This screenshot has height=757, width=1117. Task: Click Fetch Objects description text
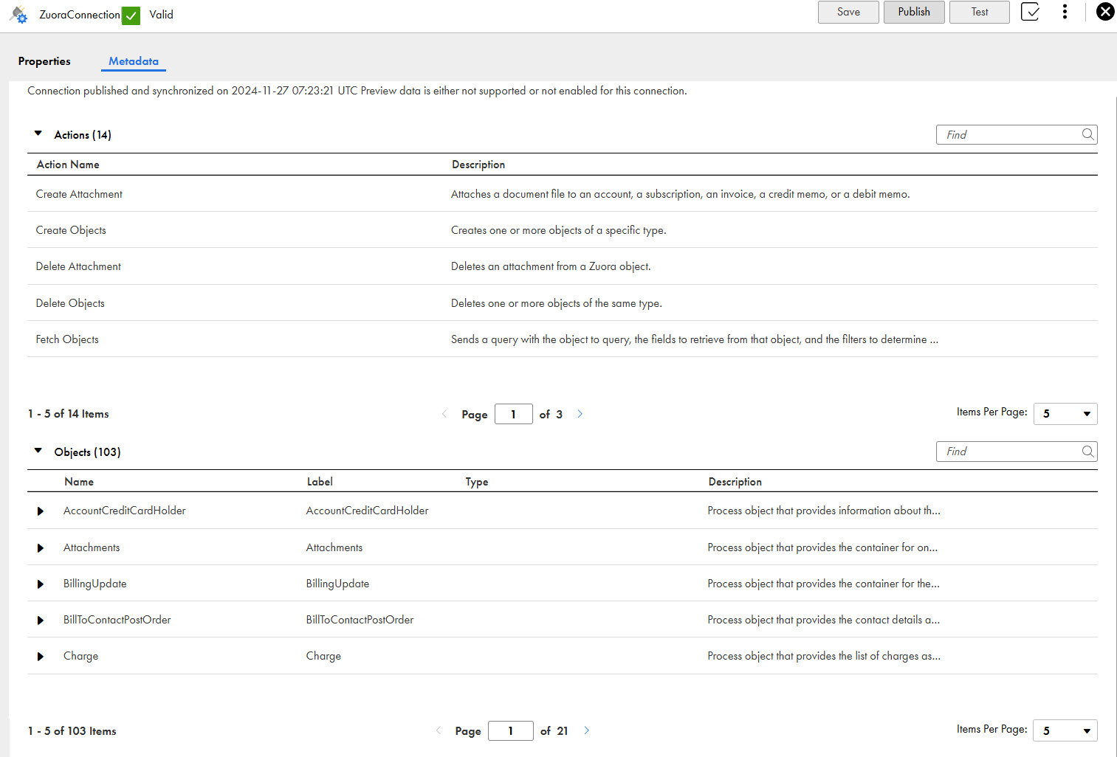tap(695, 339)
